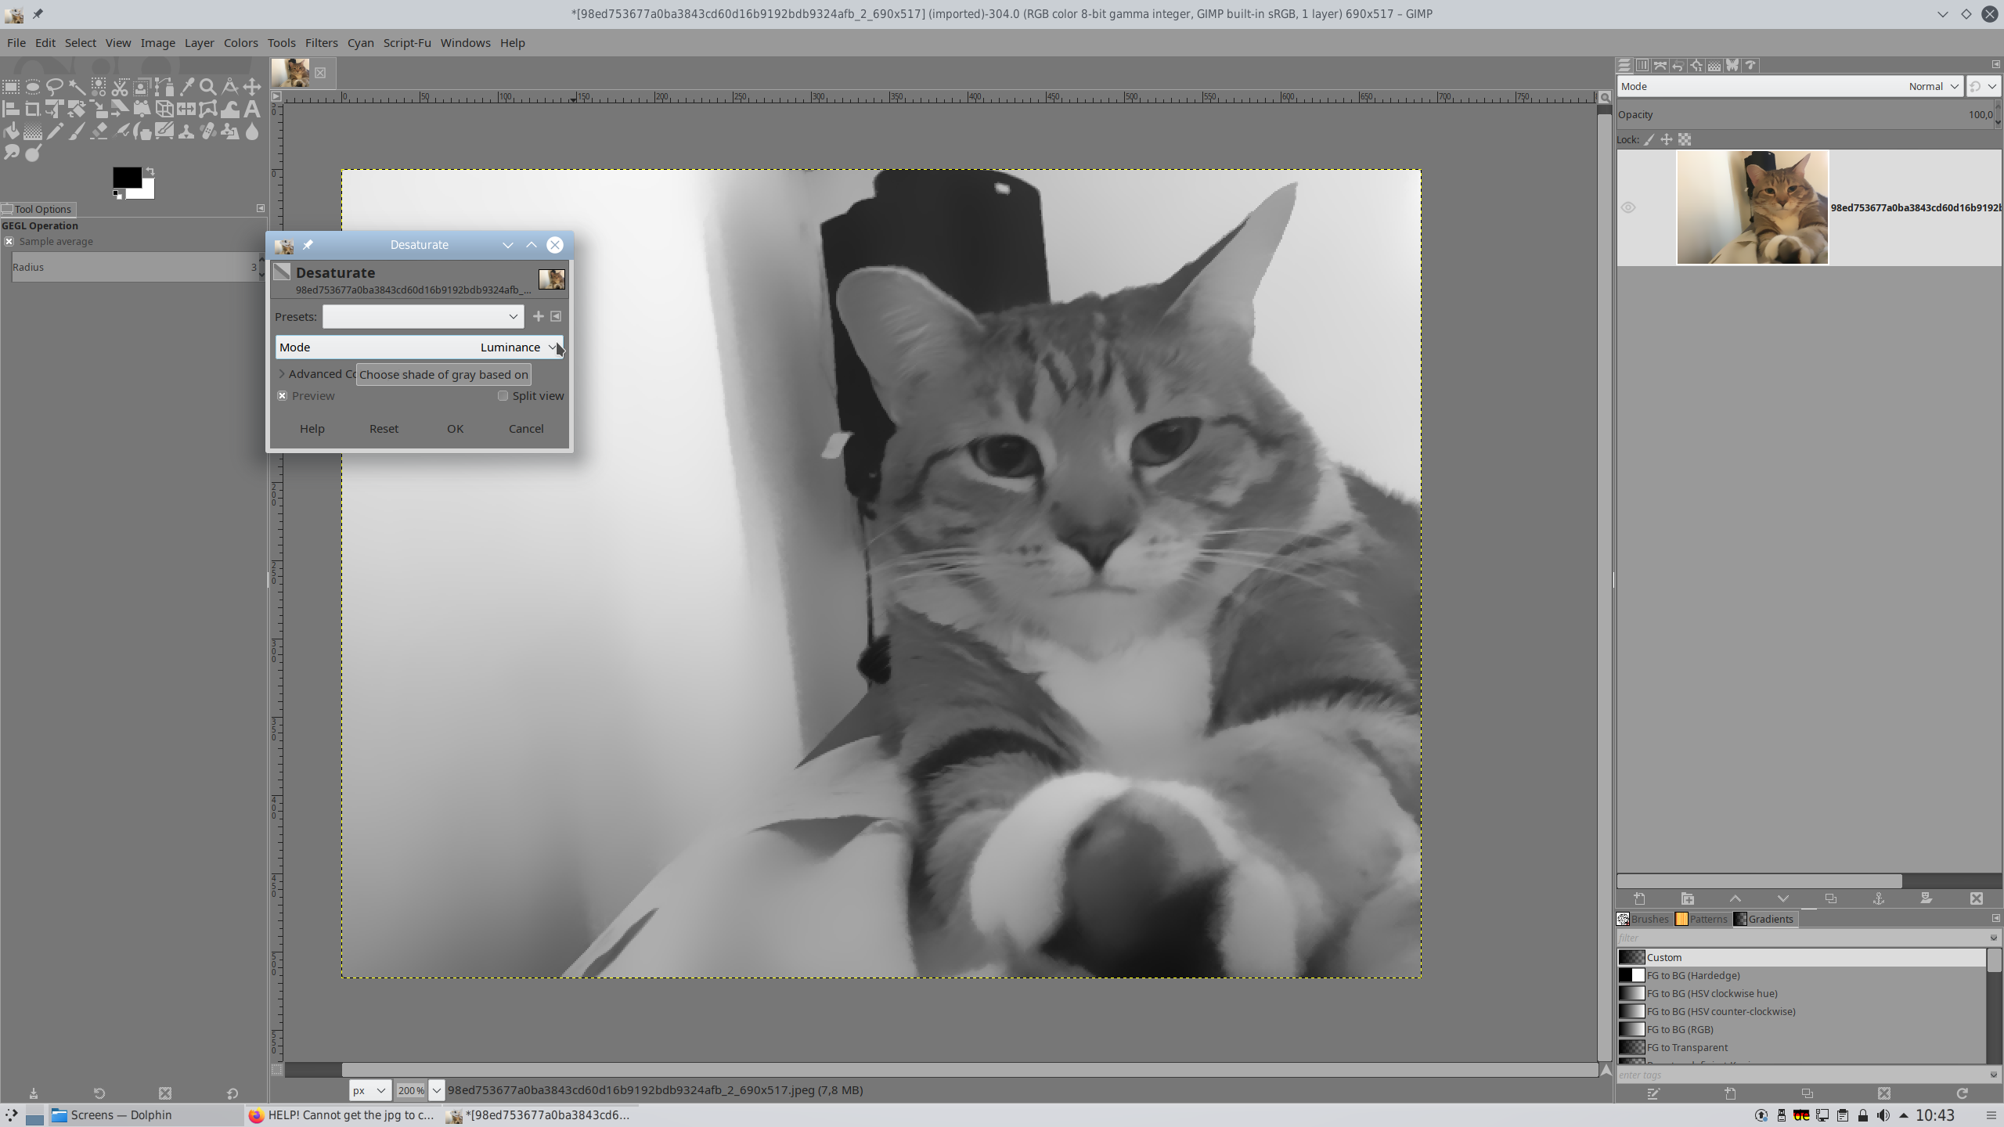The height and width of the screenshot is (1127, 2004).
Task: Select the Bucket Fill tool
Action: pyautogui.click(x=11, y=131)
